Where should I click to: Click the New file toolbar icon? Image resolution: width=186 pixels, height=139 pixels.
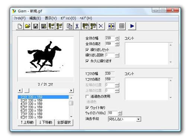(20, 26)
